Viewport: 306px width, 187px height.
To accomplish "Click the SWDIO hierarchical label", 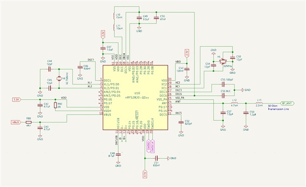I will (149, 146).
